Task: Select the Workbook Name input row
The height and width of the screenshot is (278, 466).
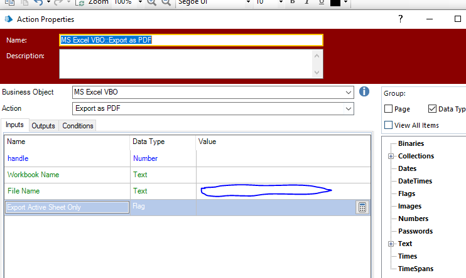Action: point(188,175)
